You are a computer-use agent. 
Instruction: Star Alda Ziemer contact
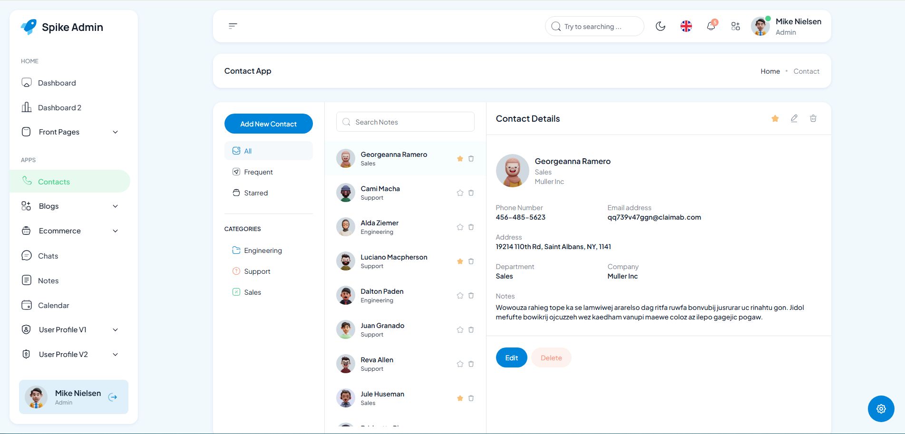(x=460, y=227)
